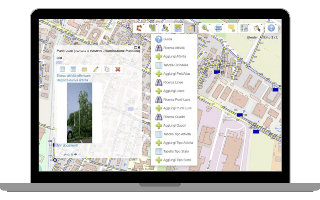Delete the record with red X icon
This screenshot has width=320, height=200.
coord(118,69)
